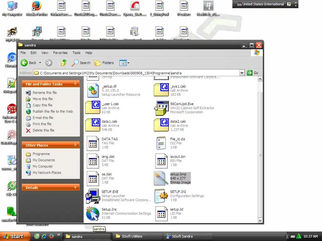The width and height of the screenshot is (322, 241).
Task: Select the _user1.cab archive icon
Action: 93,107
